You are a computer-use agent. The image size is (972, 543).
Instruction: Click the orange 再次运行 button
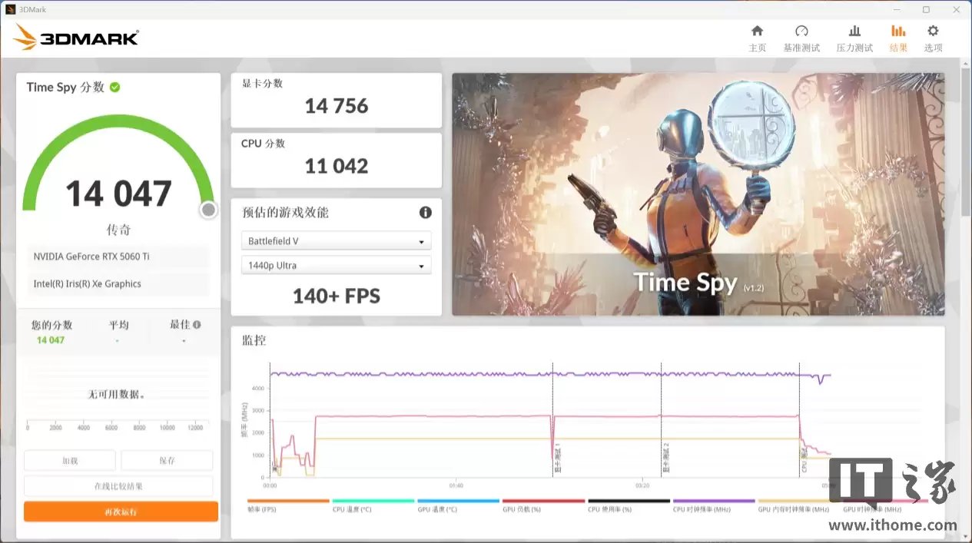121,511
